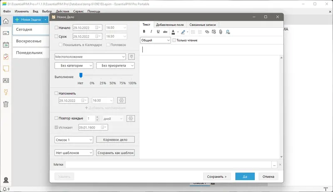Click the Отмена cancel button
The width and height of the screenshot is (333, 192).
[x=268, y=177]
